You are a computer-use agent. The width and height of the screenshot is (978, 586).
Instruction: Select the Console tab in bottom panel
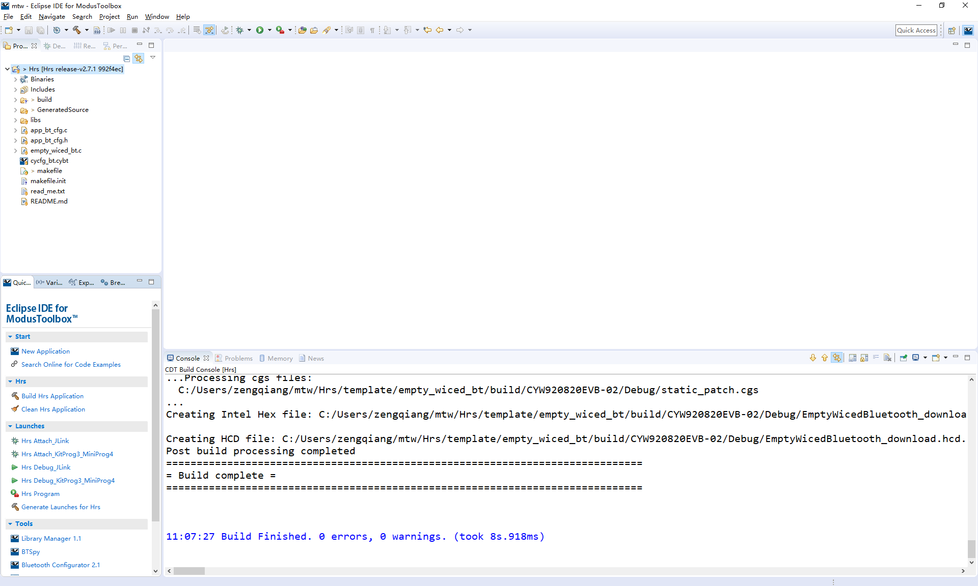point(184,358)
